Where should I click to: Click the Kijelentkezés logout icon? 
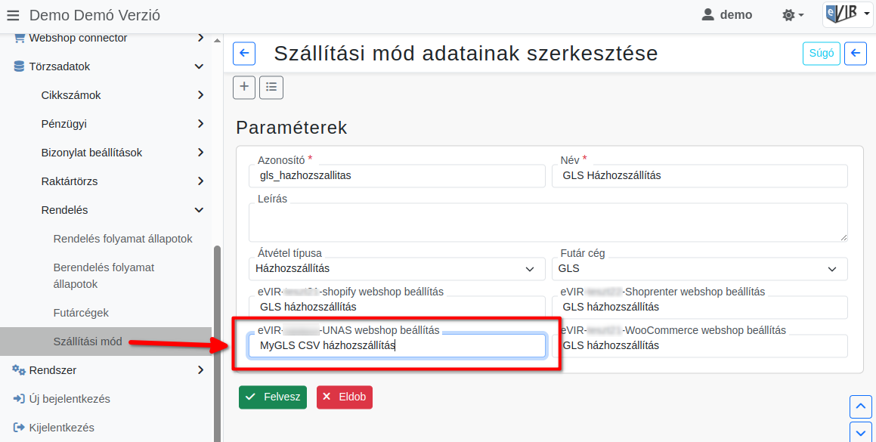pyautogui.click(x=19, y=428)
